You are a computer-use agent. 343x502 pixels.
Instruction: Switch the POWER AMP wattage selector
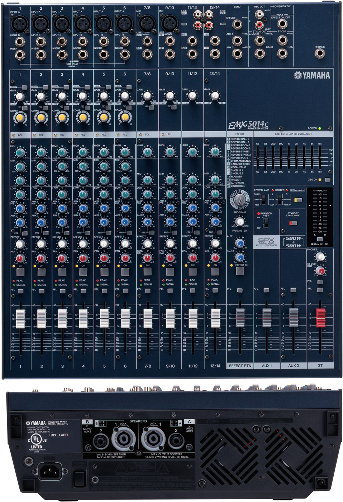click(x=263, y=199)
